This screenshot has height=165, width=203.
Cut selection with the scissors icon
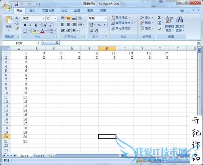coord(17,18)
